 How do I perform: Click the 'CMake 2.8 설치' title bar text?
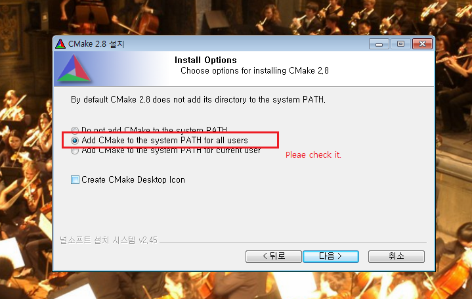[x=96, y=44]
